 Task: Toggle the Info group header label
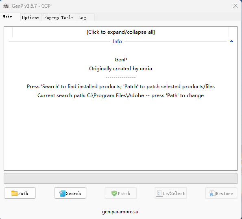click(117, 41)
